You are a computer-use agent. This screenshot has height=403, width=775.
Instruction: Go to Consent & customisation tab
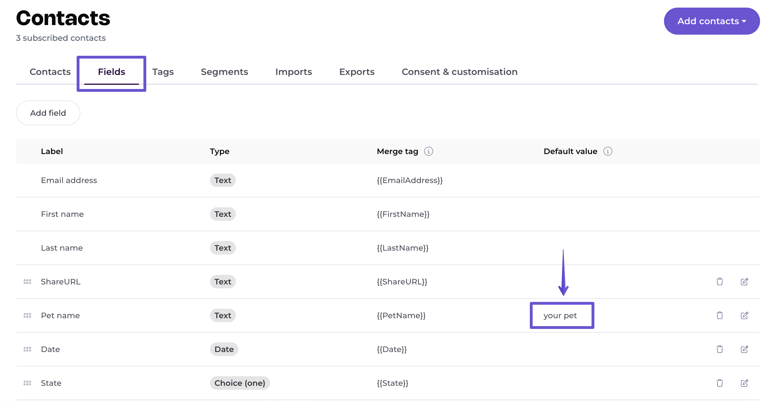pos(459,72)
